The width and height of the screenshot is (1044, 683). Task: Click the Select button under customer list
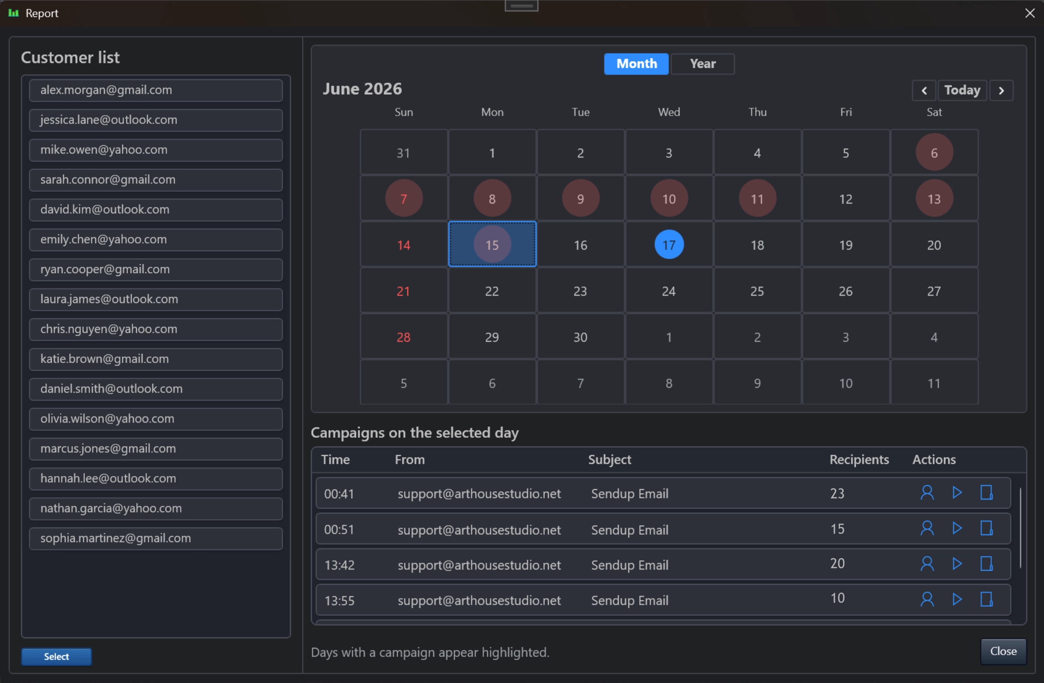tap(57, 656)
